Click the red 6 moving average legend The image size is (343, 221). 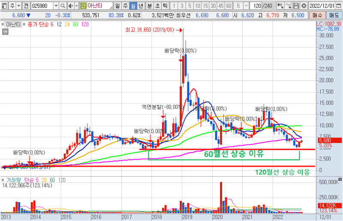point(52,24)
